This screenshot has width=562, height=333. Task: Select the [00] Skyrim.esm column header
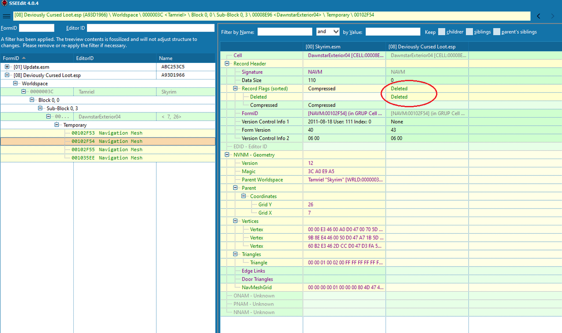click(344, 47)
